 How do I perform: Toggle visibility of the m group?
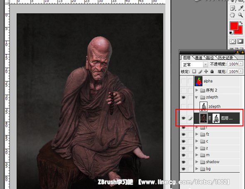184,155
